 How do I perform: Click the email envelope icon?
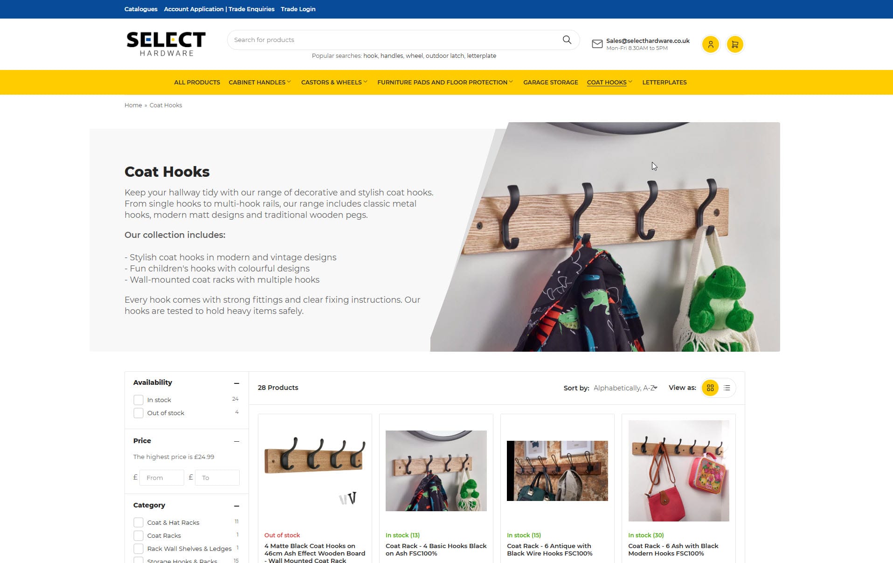pos(597,44)
